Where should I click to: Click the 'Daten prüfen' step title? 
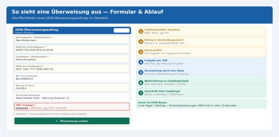[x=153, y=50]
